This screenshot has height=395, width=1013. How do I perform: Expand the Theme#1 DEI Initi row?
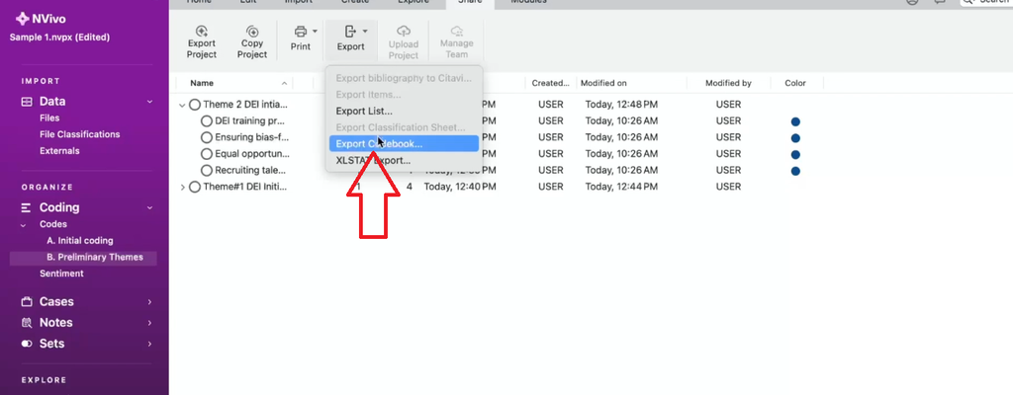182,188
